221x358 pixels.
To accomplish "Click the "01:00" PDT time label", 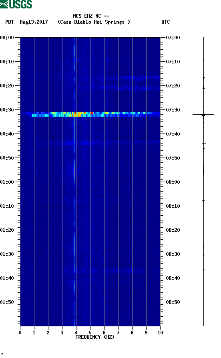I will click(x=7, y=182).
